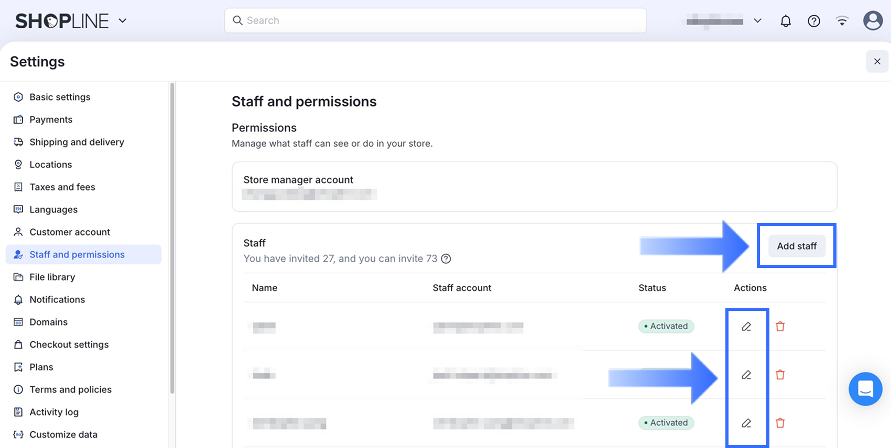Open Basic settings in sidebar
Image resolution: width=891 pixels, height=448 pixels.
tap(60, 97)
